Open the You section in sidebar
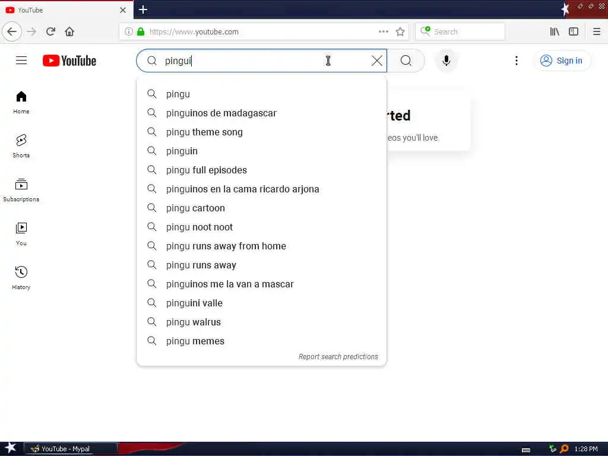608x456 pixels. coord(21,234)
